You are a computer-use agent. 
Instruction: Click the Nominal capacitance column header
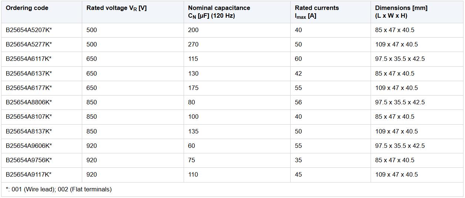219,12
